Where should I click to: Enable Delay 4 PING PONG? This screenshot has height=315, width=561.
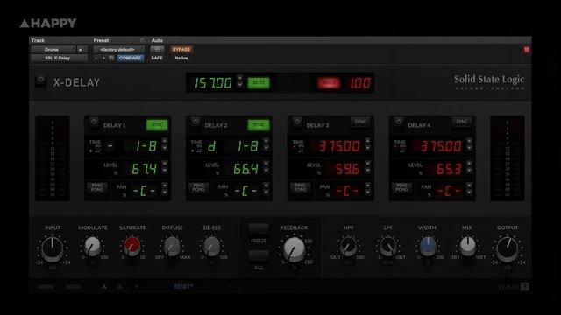401,187
